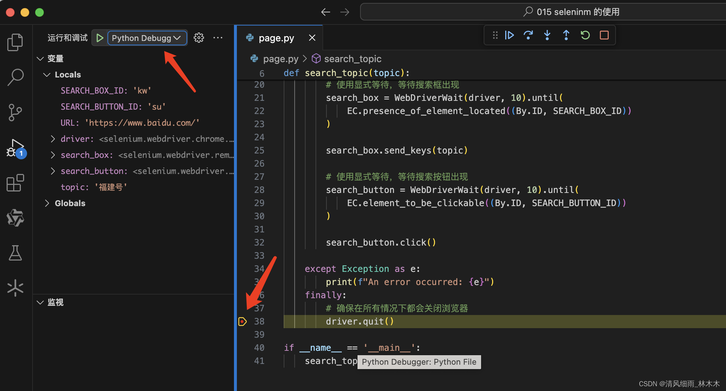Click the 'except Exception as e:' line
Screen dimensions: 726x391
pyautogui.click(x=362, y=269)
